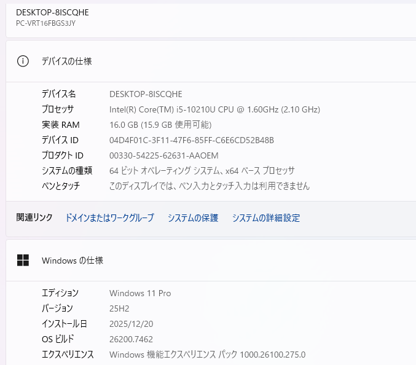This screenshot has width=416, height=365.
Task: Collapse the デバイスの仕様 section header
Action: 209,61
